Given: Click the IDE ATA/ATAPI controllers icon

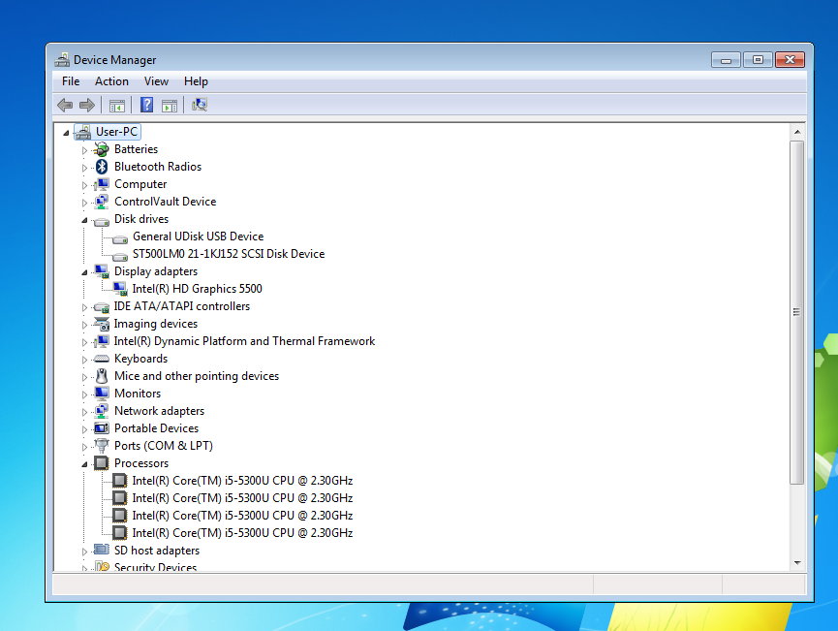Looking at the screenshot, I should click(101, 307).
